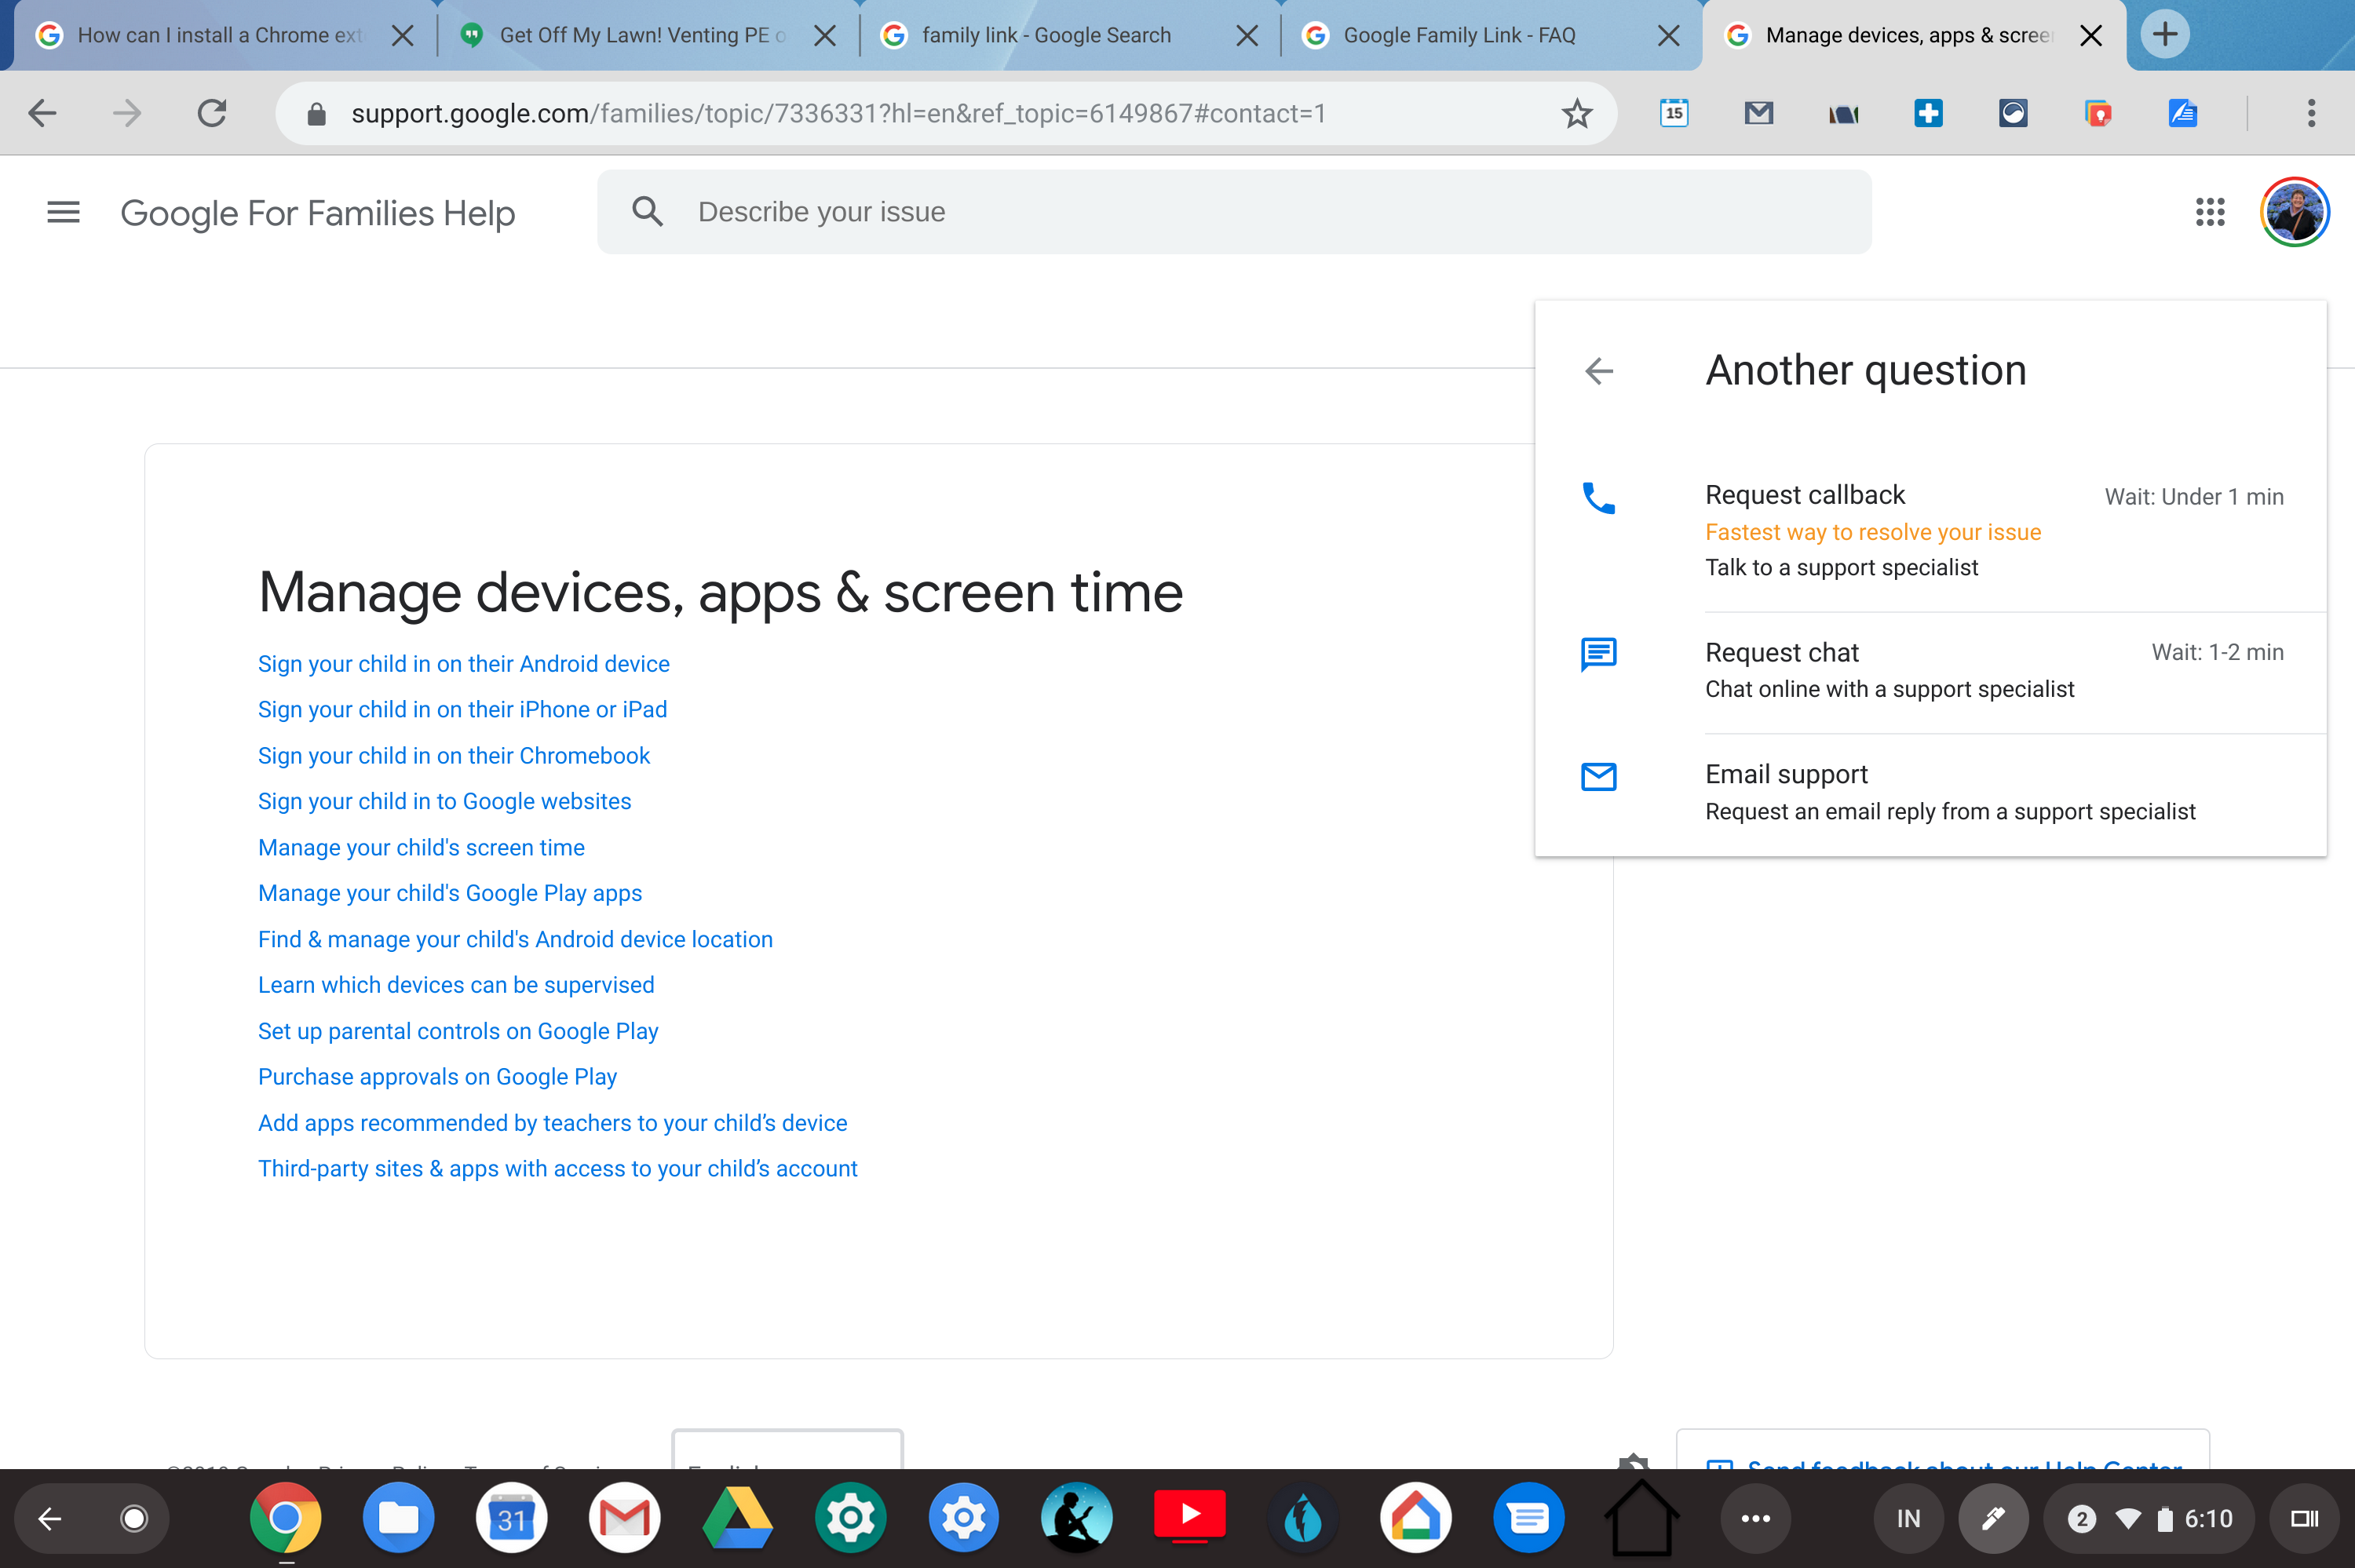The image size is (2355, 1568).
Task: Open Sign in on their Chromebook link
Action: pyautogui.click(x=453, y=755)
